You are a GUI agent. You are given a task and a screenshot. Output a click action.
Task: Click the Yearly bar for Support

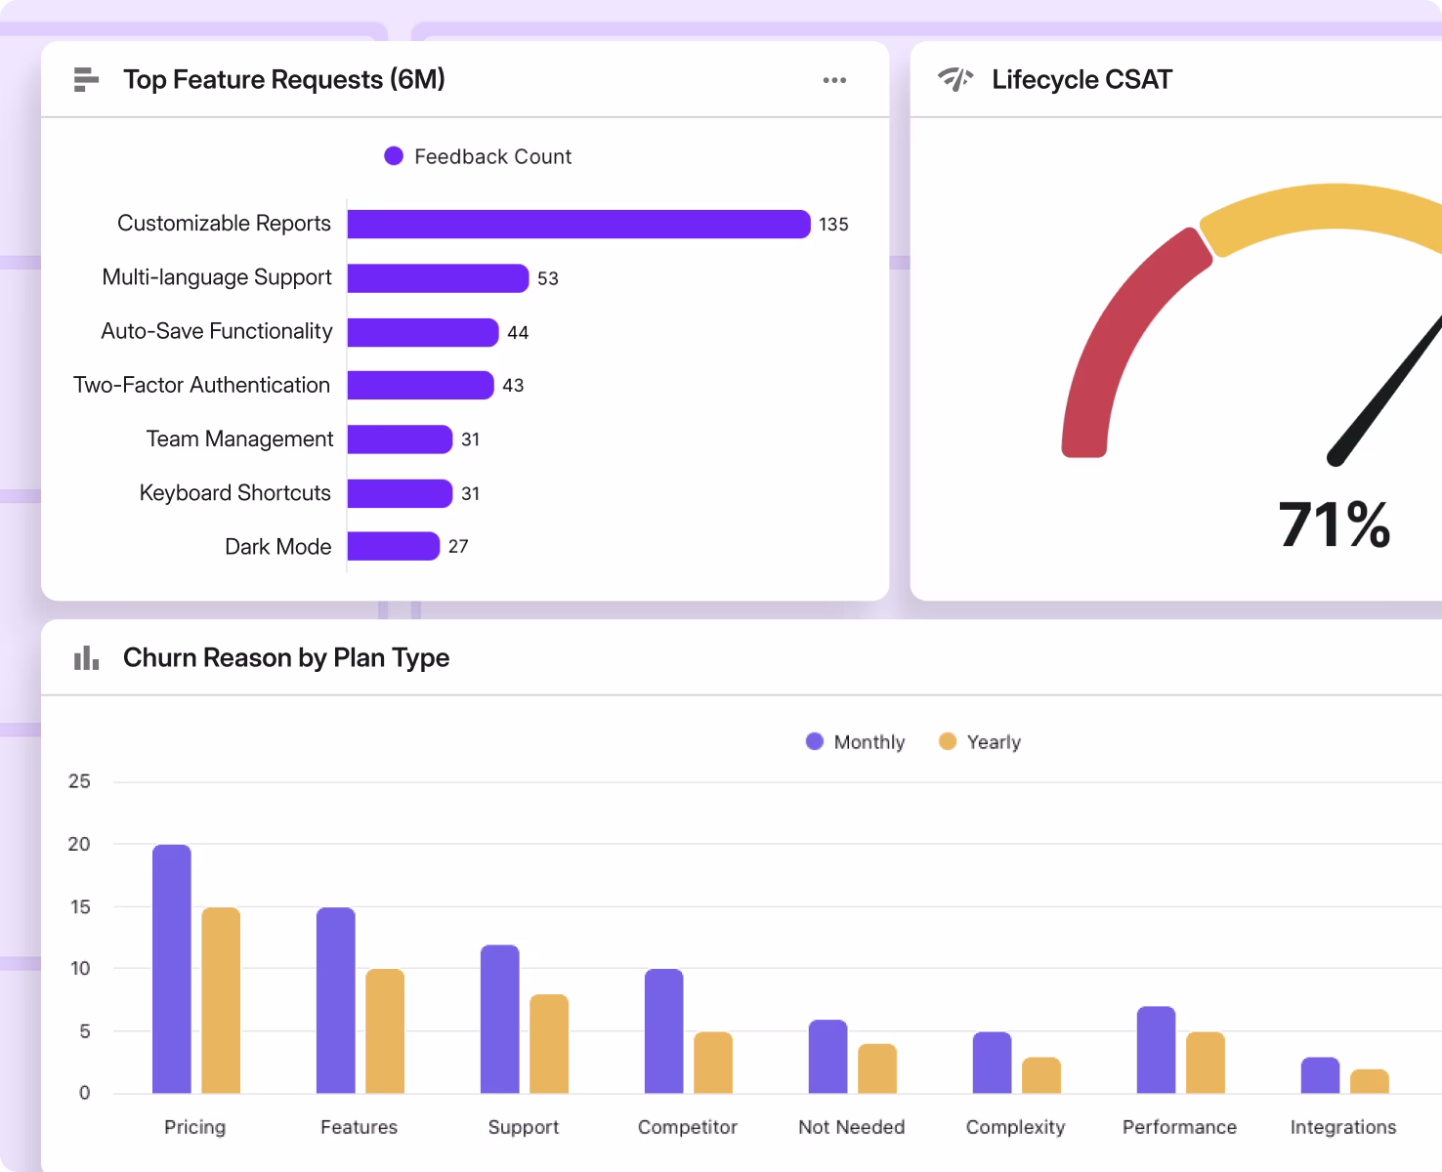(x=549, y=1044)
